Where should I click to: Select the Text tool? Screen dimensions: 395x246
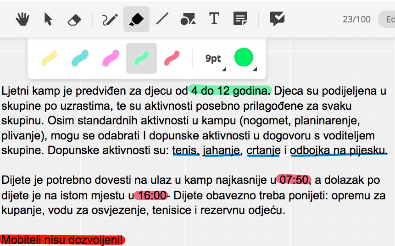point(214,19)
